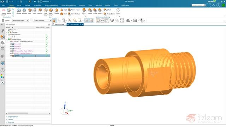Click the Save icon in title bar
226x127 pixels.
(7, 1)
